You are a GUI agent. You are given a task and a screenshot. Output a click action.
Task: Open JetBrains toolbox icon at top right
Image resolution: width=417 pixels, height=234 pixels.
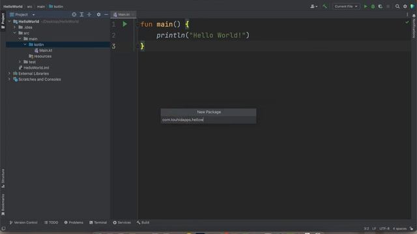tap(412, 6)
